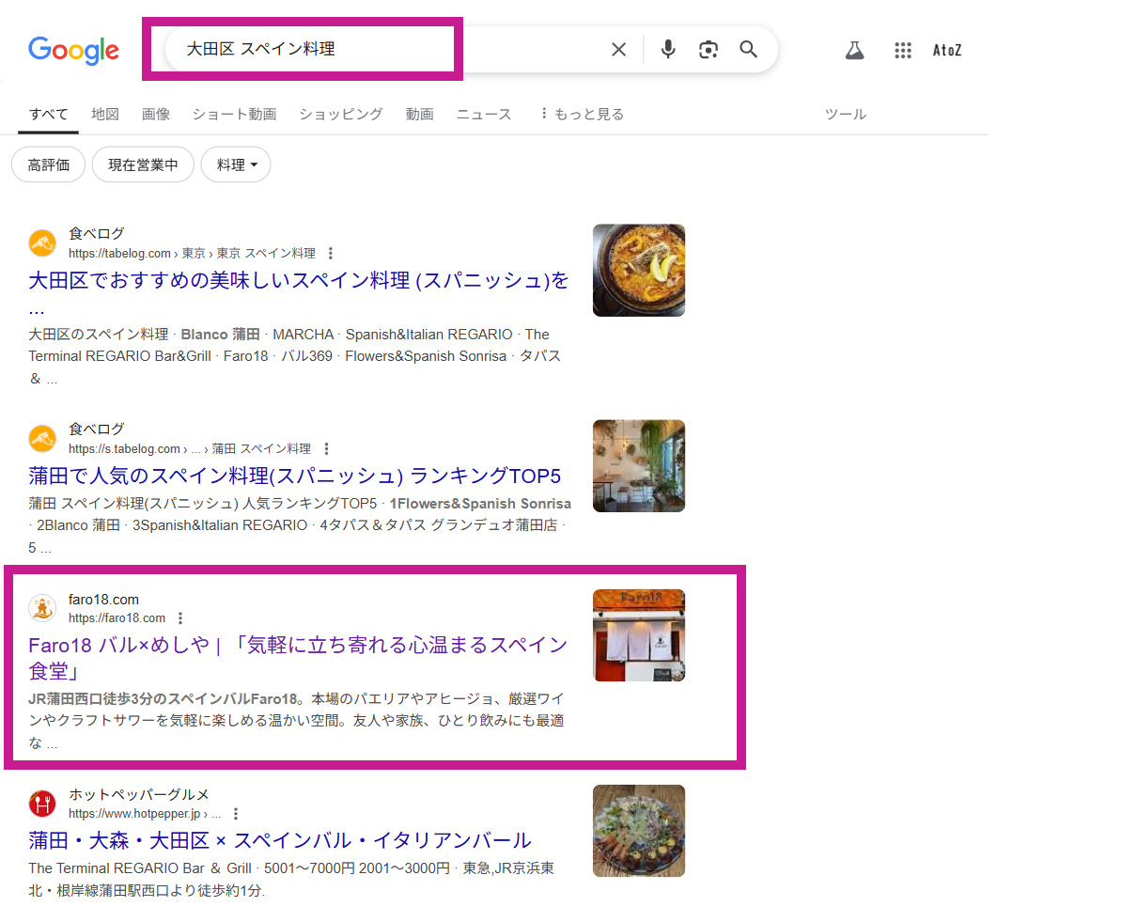The image size is (1137, 922).
Task: Open 蒲田で人気のスペイン料理 ランキングTOP5 link
Action: pos(295,476)
